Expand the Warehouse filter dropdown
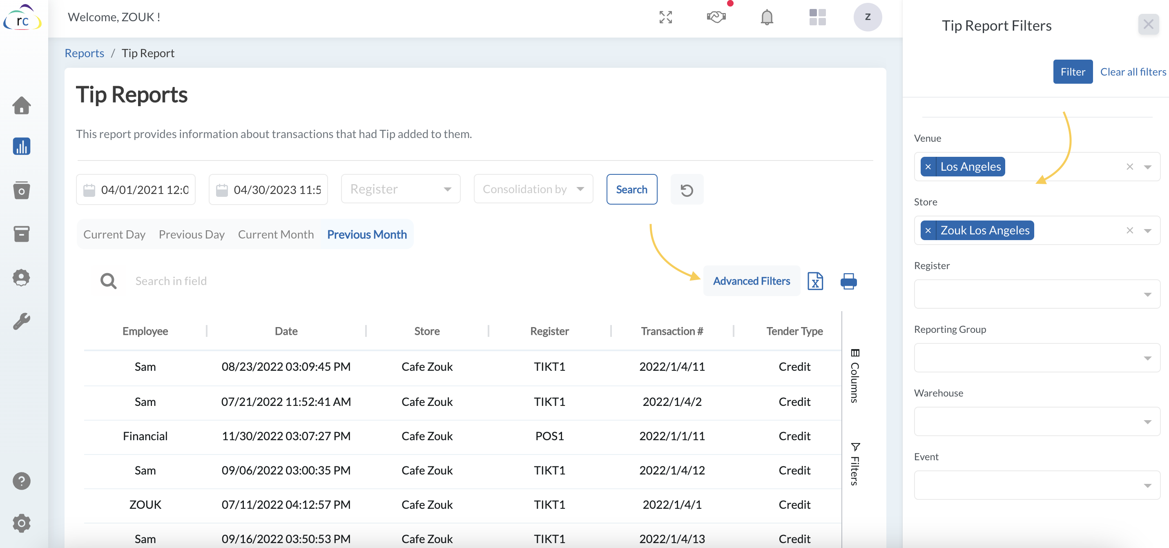The height and width of the screenshot is (548, 1169). click(x=1037, y=421)
